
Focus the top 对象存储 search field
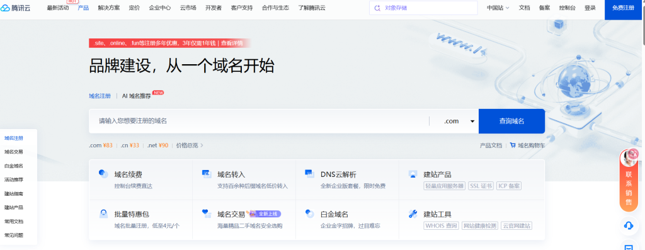[x=423, y=8]
